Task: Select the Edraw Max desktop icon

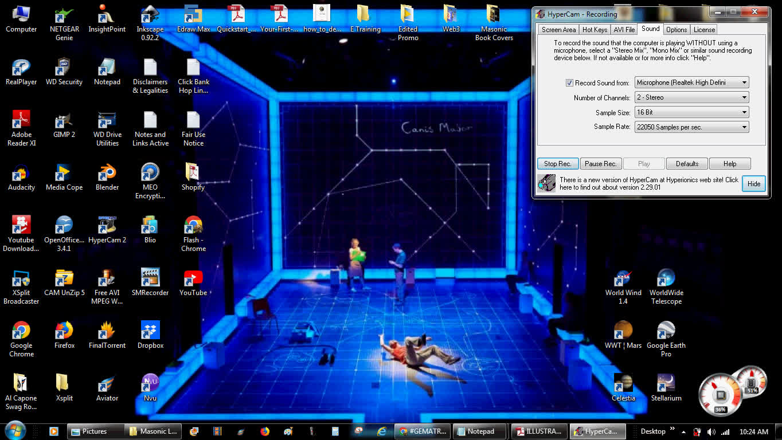Action: pos(193,19)
